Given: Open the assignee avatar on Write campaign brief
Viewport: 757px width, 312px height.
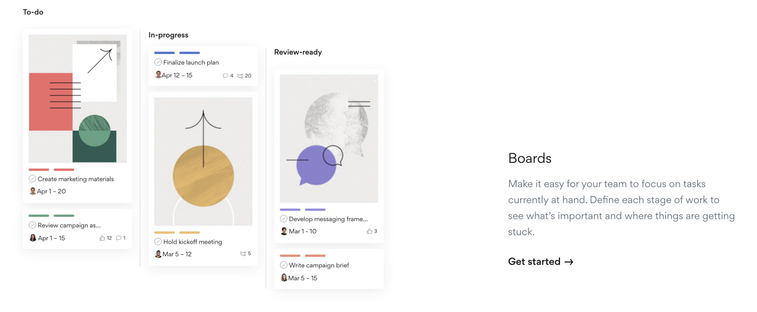Looking at the screenshot, I should click(x=283, y=278).
